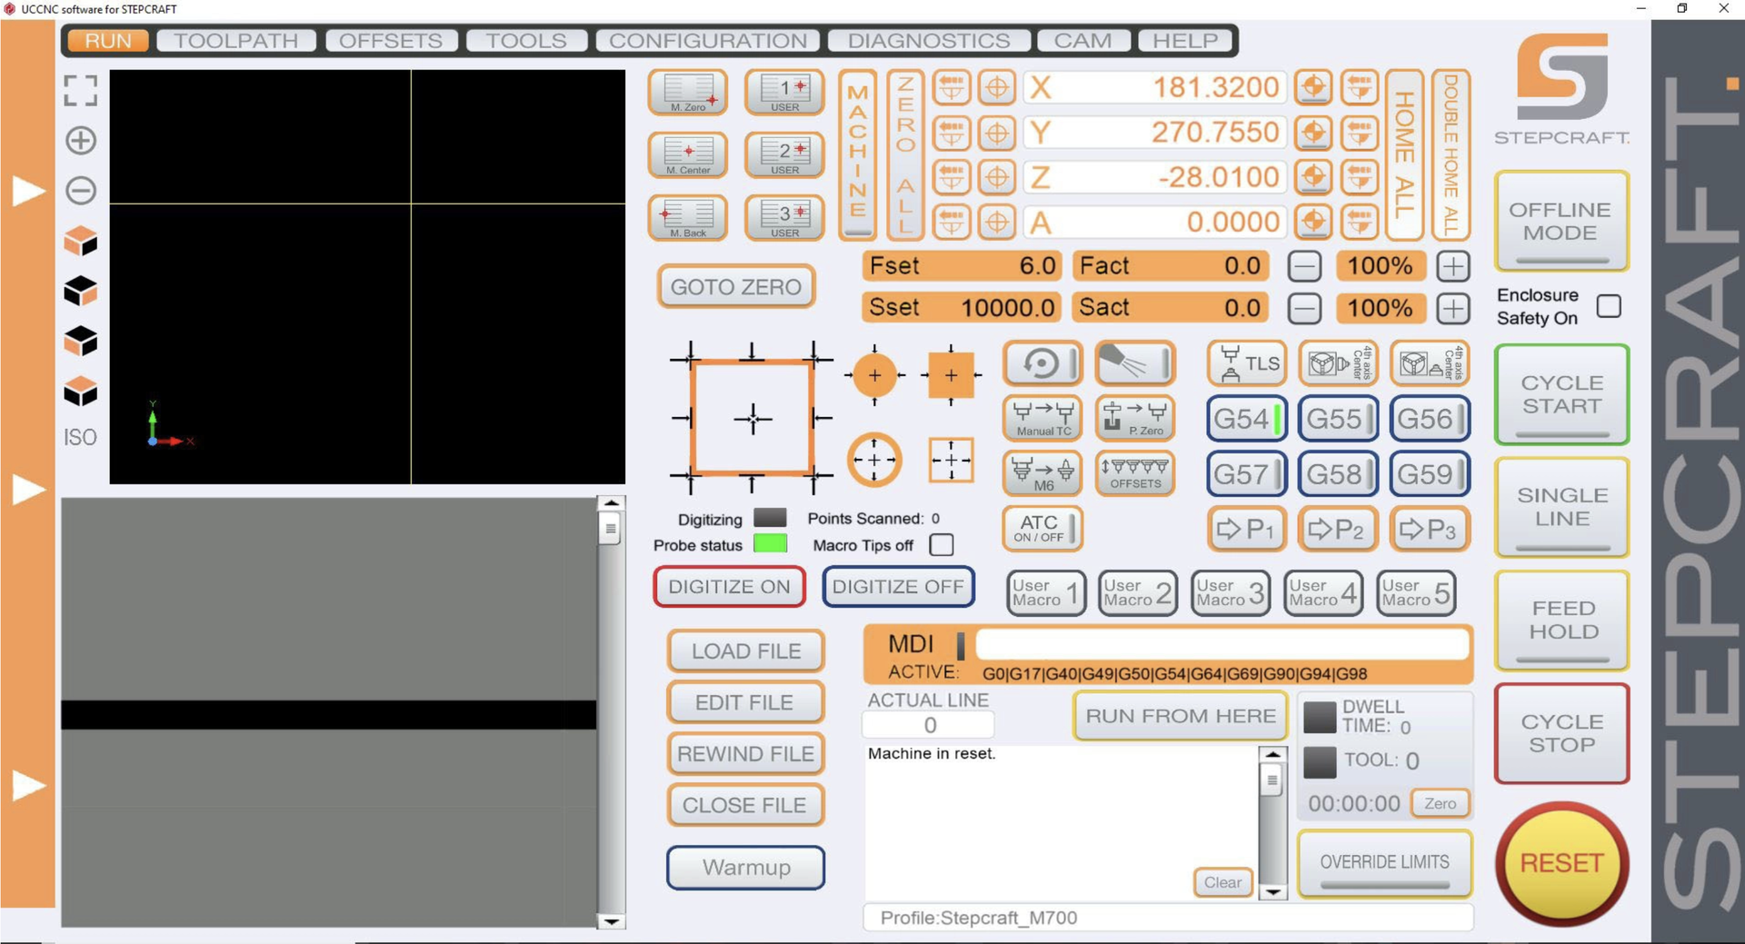The image size is (1745, 944).
Task: Click the MDI command input field
Action: 1221,644
